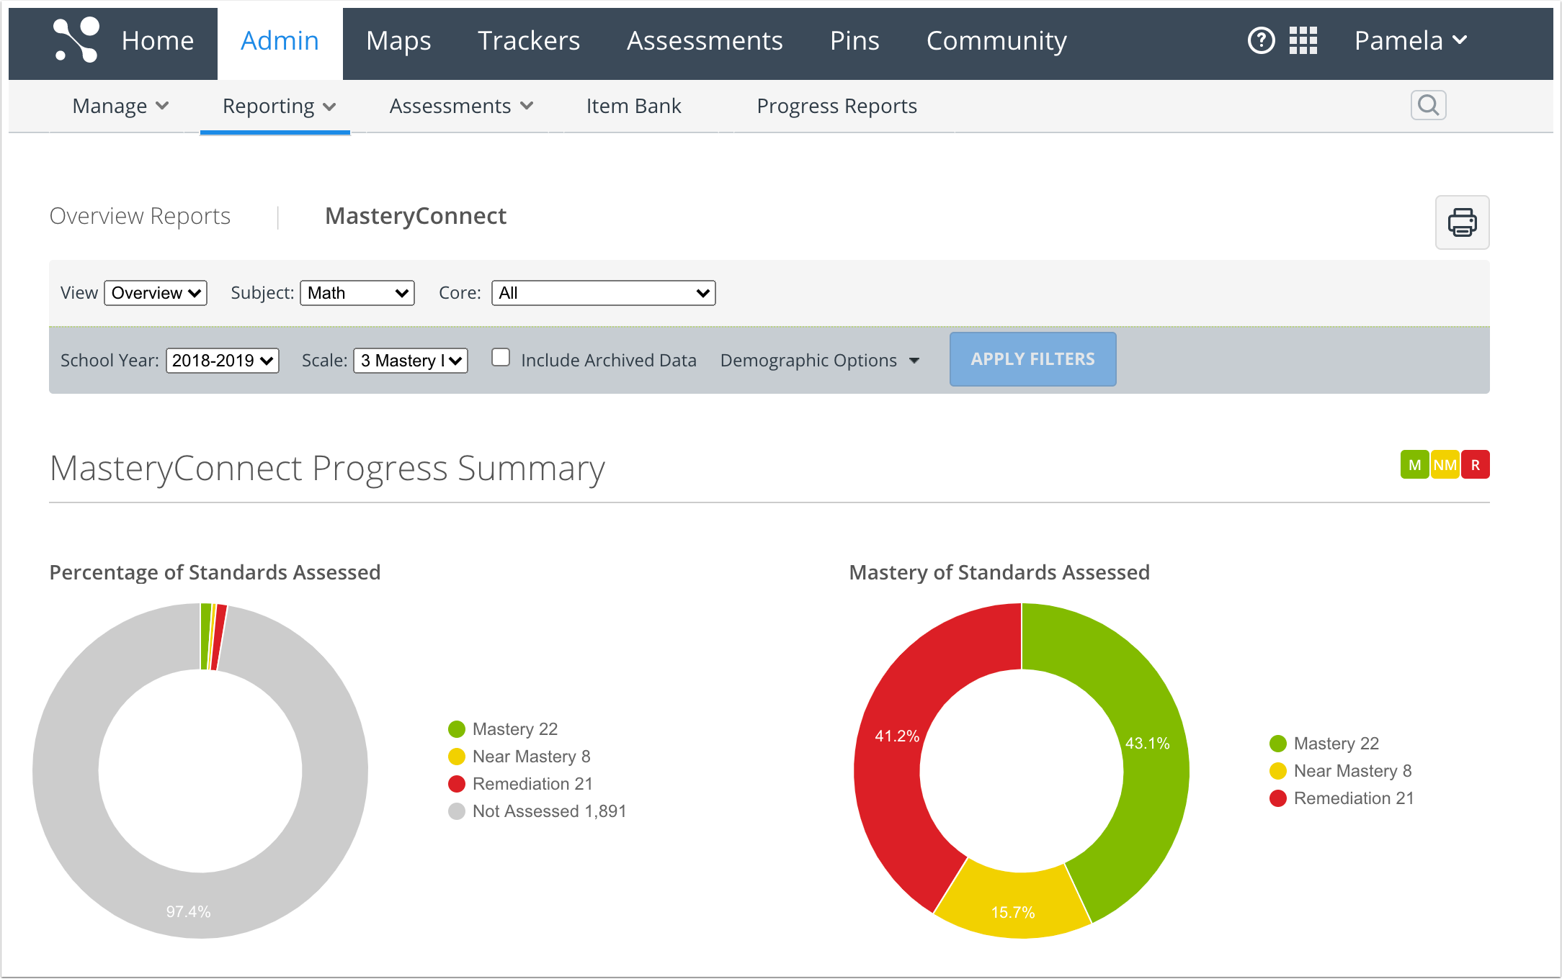Toggle the red R remediation badge

tap(1475, 465)
